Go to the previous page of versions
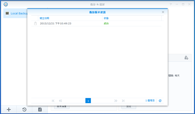This screenshot has height=114, width=195. click(60, 101)
